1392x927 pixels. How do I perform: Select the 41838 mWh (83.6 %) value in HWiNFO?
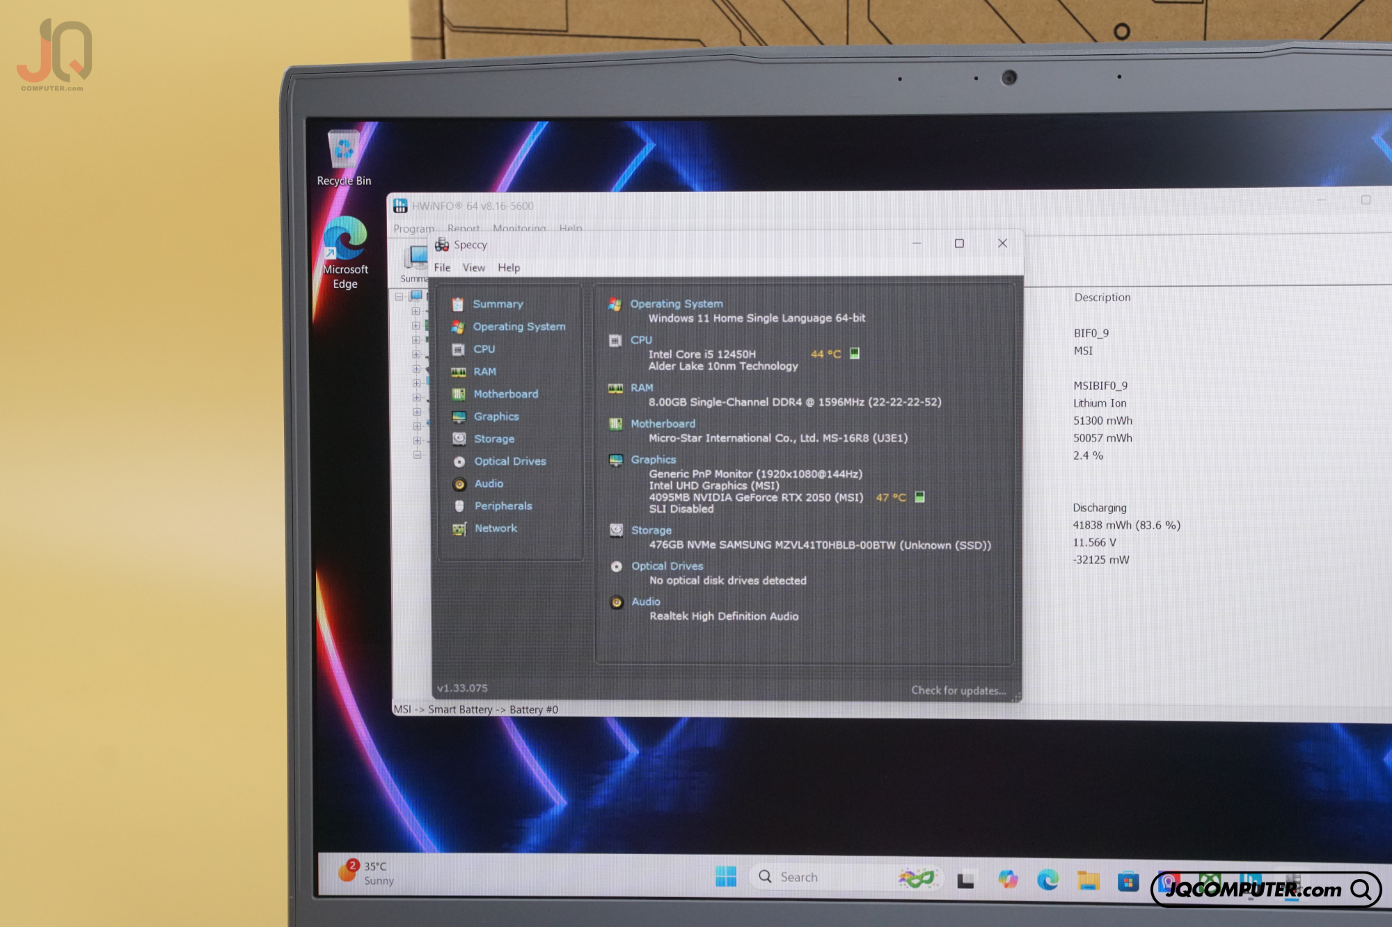(1126, 525)
